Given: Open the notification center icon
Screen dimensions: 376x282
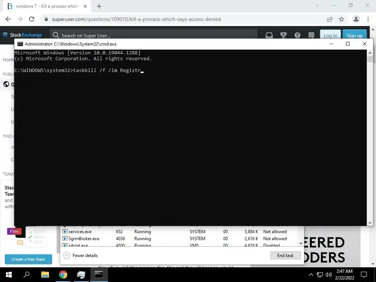Looking at the screenshot, I should pyautogui.click(x=364, y=275).
